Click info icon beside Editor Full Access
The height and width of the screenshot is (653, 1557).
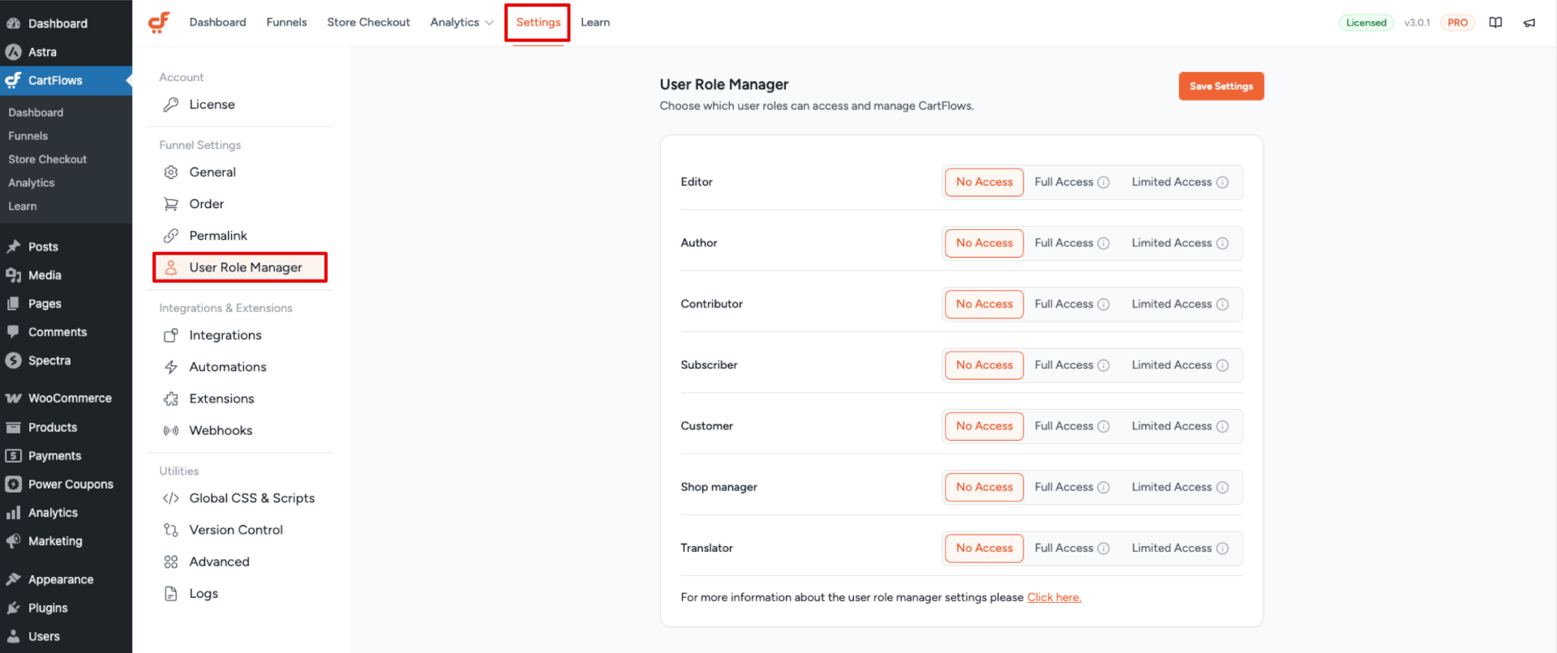coord(1103,182)
